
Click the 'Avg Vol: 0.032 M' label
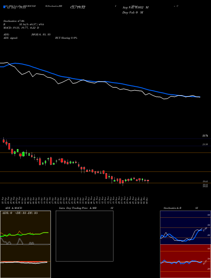pos(135,8)
